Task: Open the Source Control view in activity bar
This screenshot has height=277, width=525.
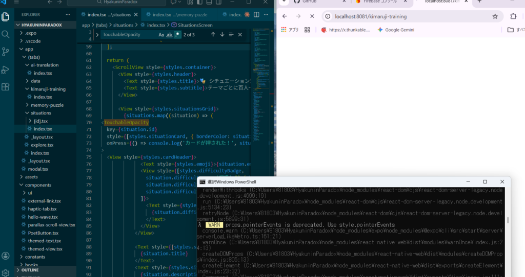Action: coord(6,52)
